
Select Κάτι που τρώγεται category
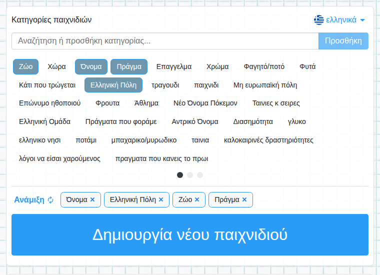pyautogui.click(x=47, y=85)
